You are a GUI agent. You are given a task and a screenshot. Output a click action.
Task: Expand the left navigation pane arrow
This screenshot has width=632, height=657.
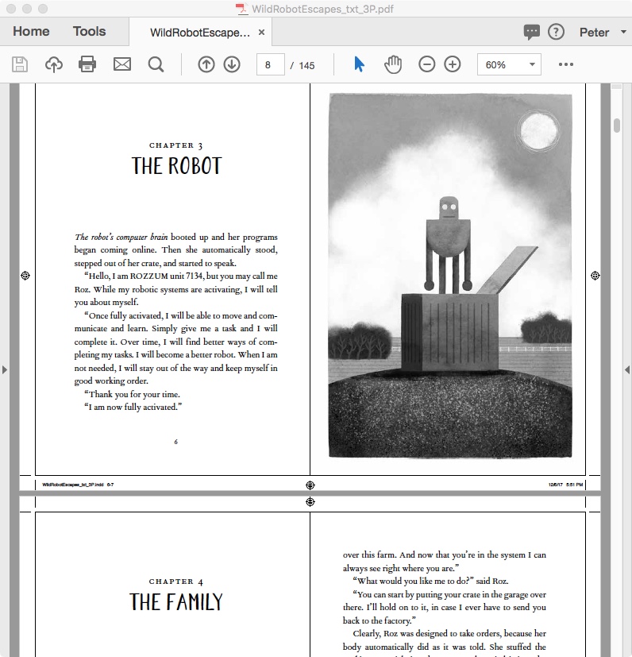6,369
